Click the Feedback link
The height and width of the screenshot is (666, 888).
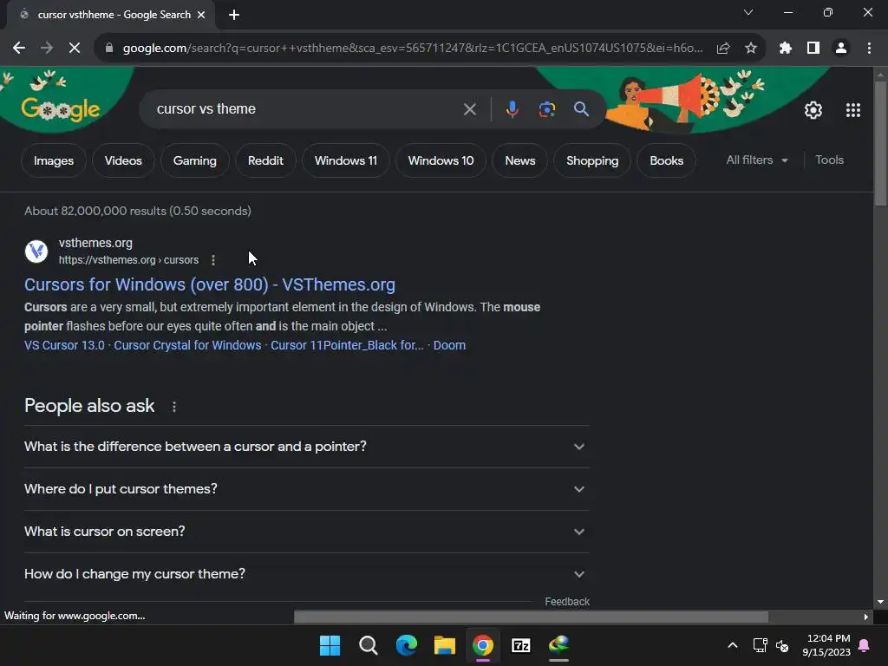point(567,602)
